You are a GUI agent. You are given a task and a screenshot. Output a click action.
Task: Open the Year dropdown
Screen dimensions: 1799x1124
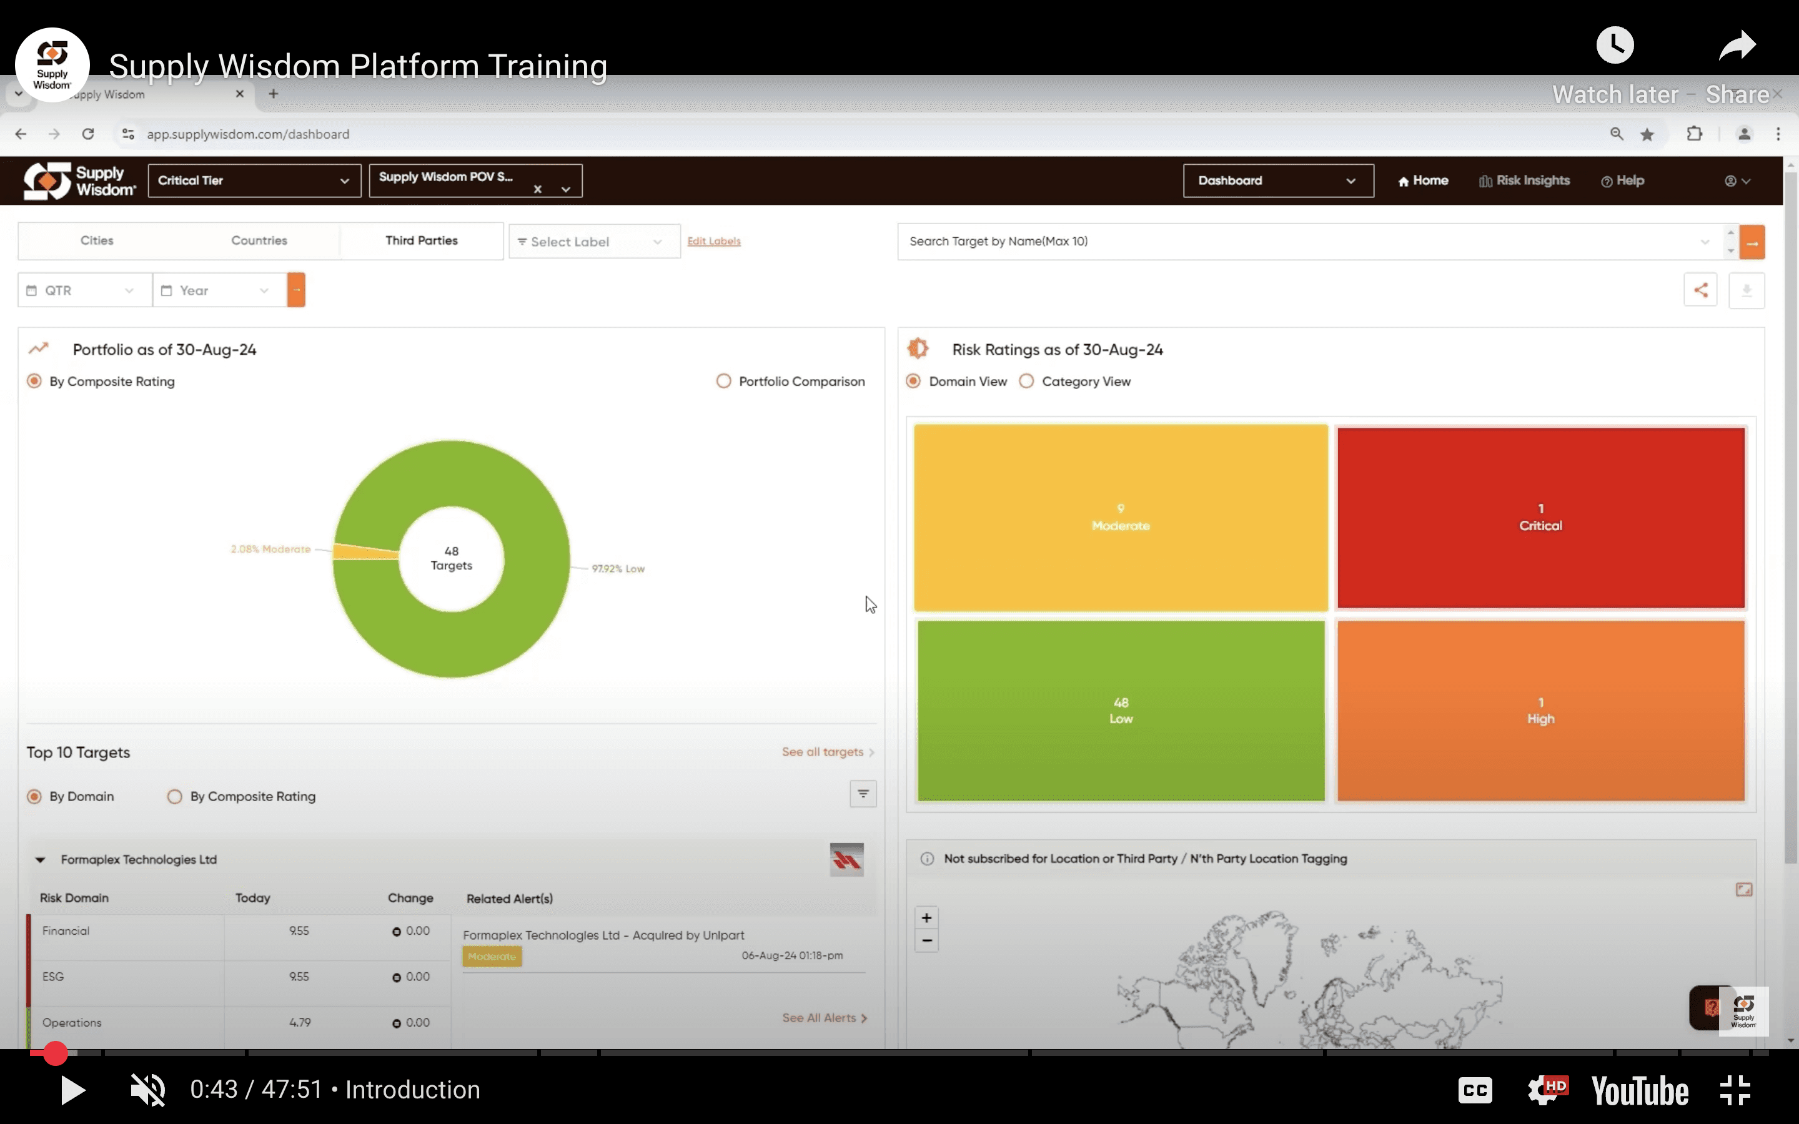coord(219,290)
